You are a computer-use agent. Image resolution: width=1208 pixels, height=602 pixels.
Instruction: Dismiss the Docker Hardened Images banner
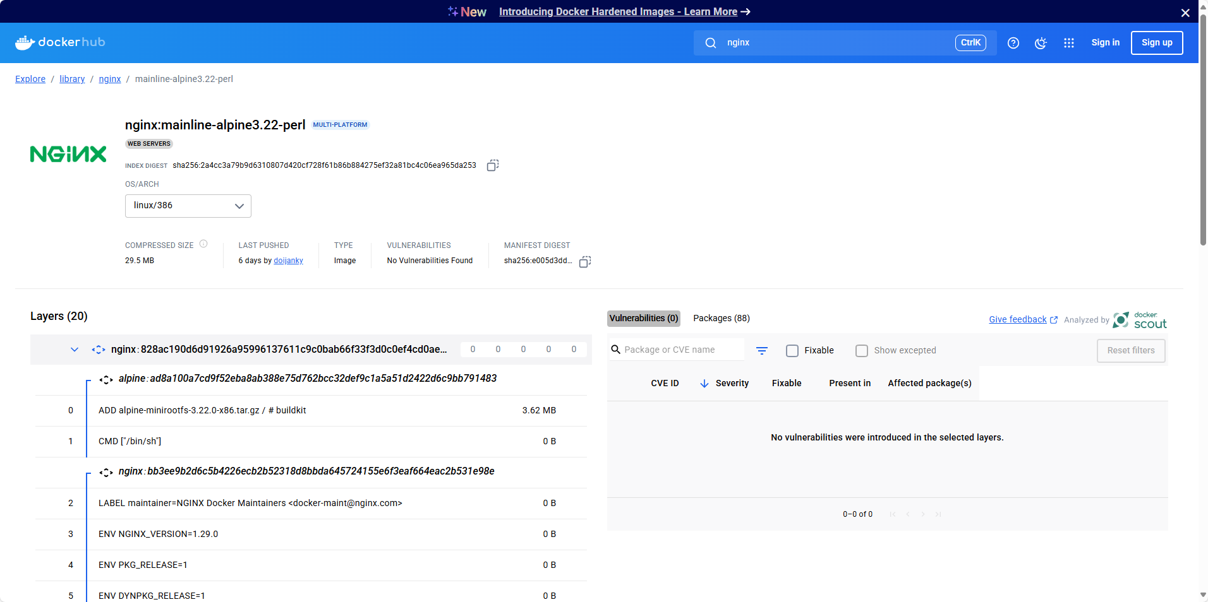coord(1185,13)
